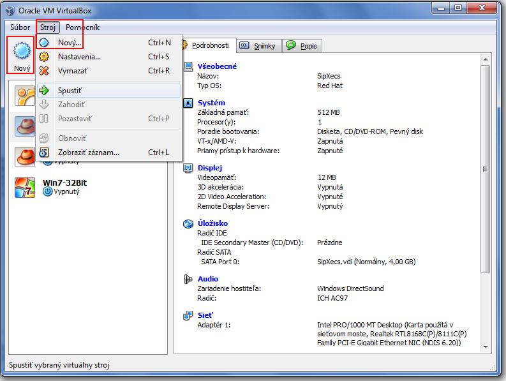506x381 pixels.
Task: Open the Audio section link
Action: 208,280
